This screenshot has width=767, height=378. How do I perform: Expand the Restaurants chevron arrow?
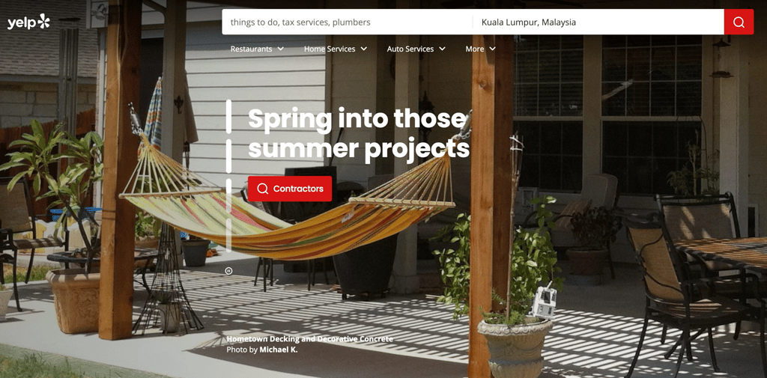click(280, 49)
